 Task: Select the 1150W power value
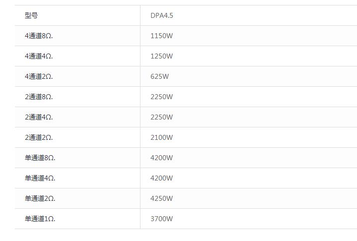[x=162, y=36]
